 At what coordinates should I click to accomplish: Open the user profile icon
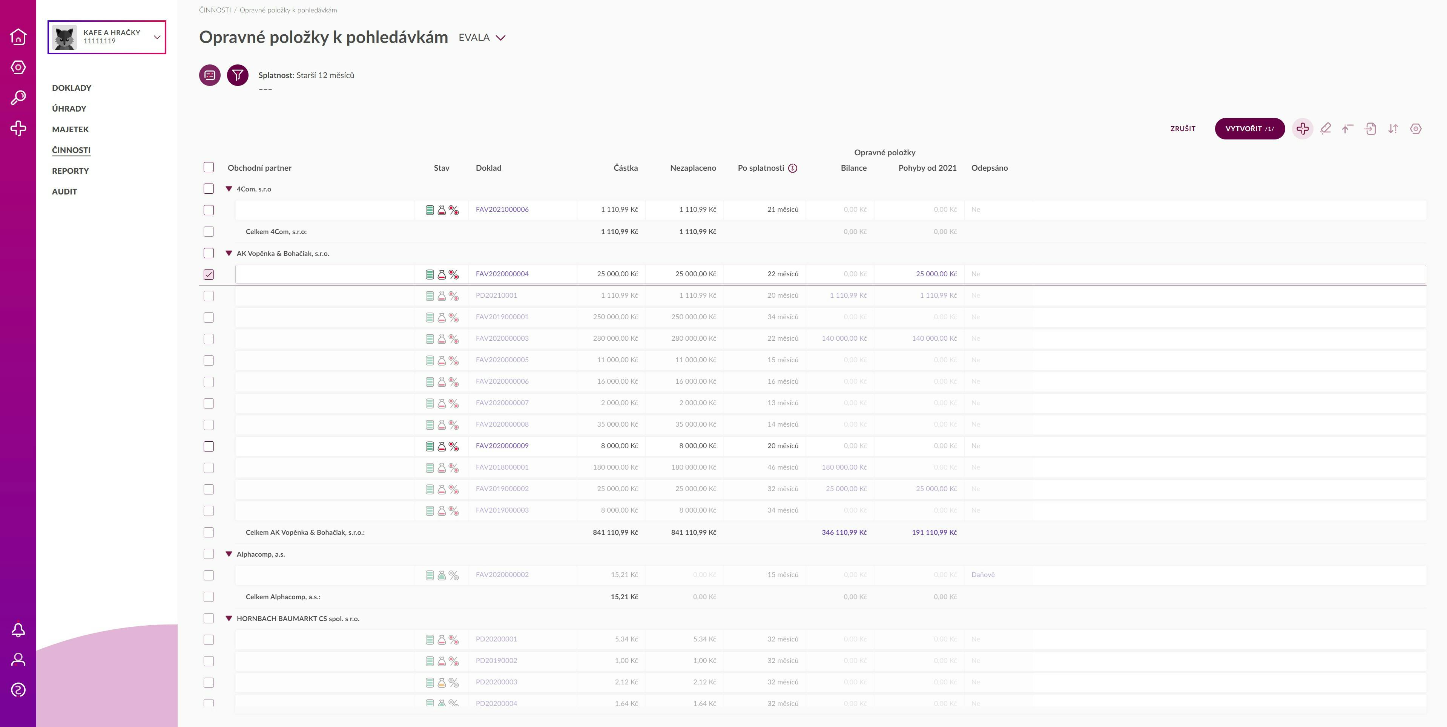(x=18, y=660)
